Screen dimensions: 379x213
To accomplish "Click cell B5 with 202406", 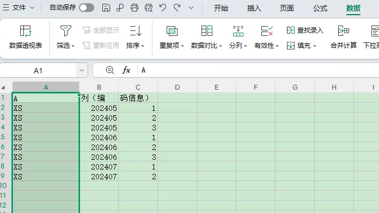I will [x=99, y=137].
